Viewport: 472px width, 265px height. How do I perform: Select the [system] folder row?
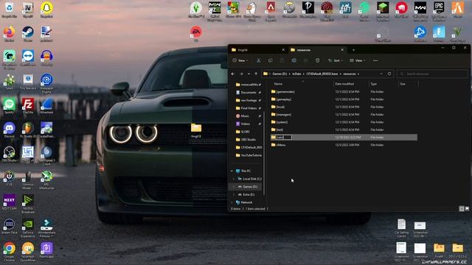tap(344, 122)
